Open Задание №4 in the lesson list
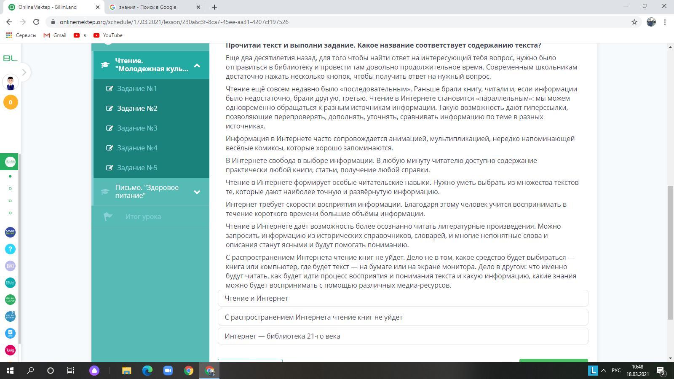 click(x=137, y=148)
